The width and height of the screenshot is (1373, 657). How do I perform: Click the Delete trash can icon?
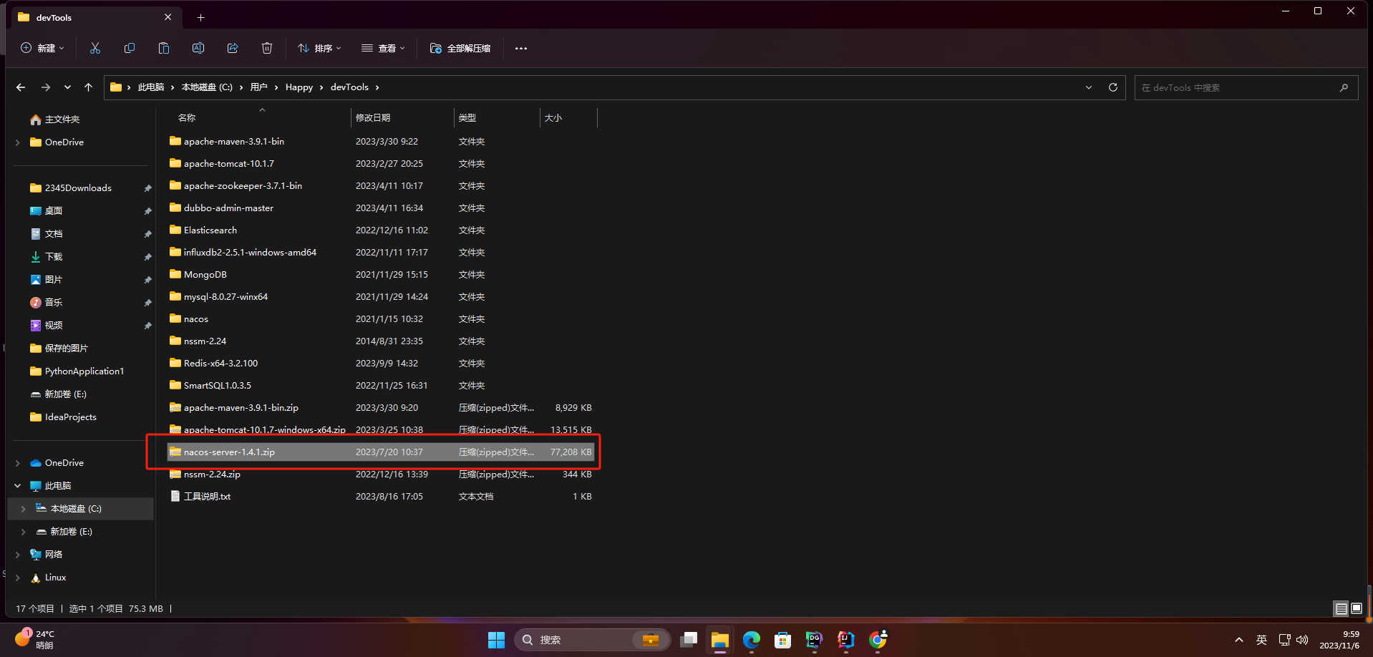point(267,48)
